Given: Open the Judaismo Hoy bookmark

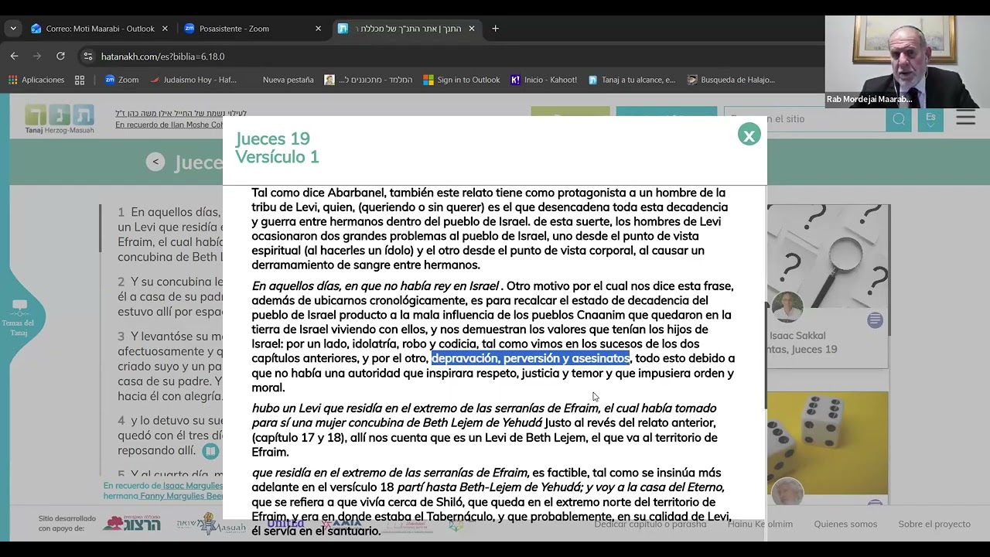Looking at the screenshot, I should pos(193,80).
